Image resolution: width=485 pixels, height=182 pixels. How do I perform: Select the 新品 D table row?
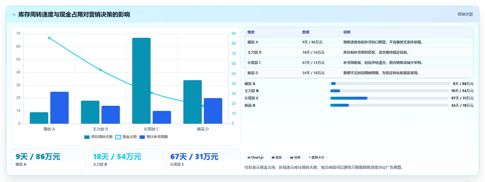point(359,73)
